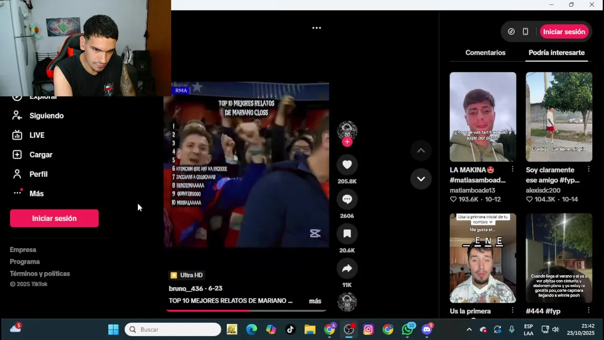This screenshot has width=604, height=340.
Task: Click the pink Iniciar sesión sidebar button
Action: coord(54,218)
